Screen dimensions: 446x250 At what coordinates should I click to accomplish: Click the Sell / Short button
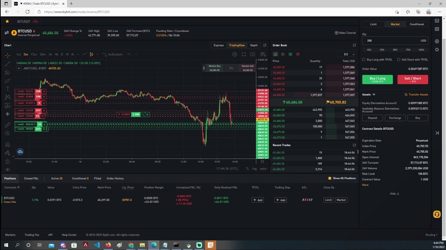coord(413,80)
